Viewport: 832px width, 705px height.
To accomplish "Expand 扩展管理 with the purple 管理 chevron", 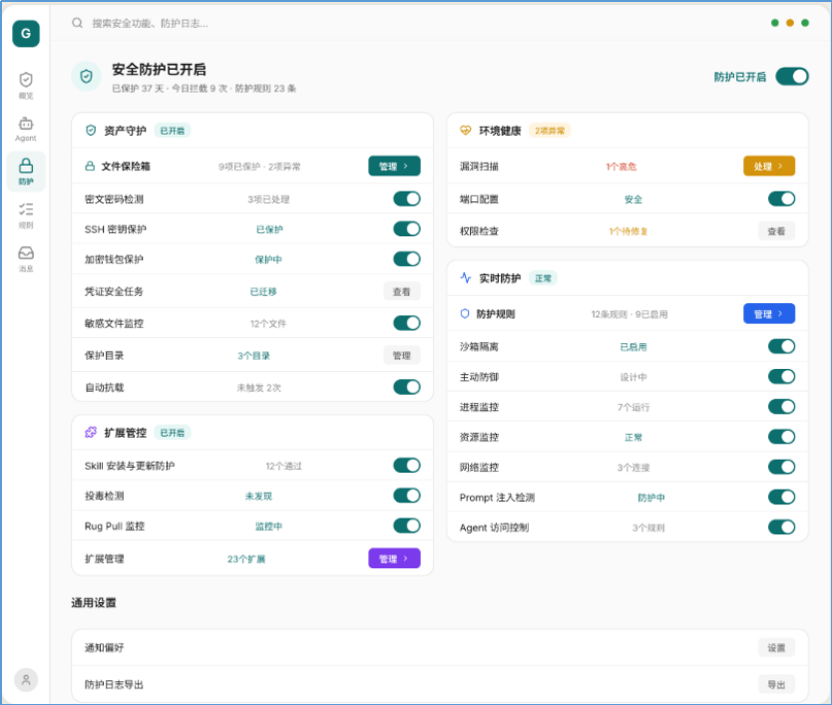I will tap(393, 558).
